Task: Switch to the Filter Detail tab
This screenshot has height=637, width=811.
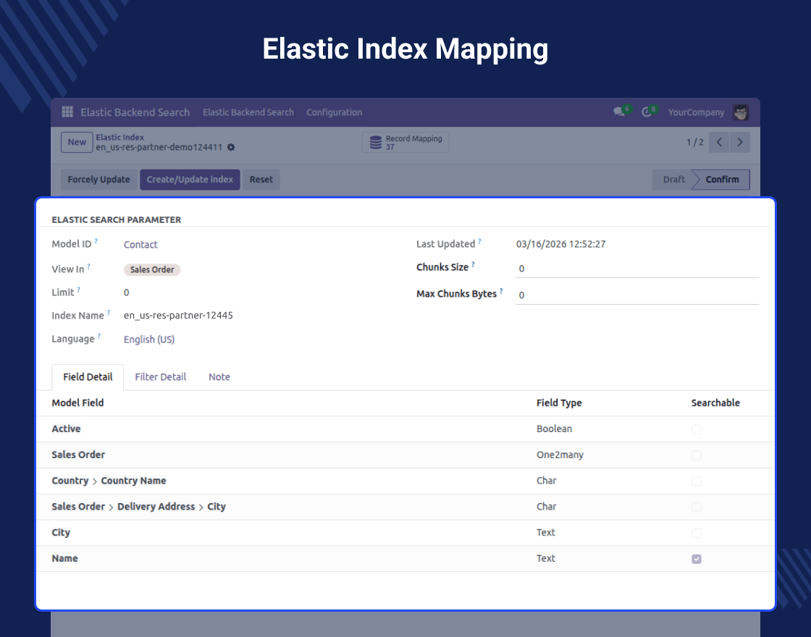Action: (161, 377)
